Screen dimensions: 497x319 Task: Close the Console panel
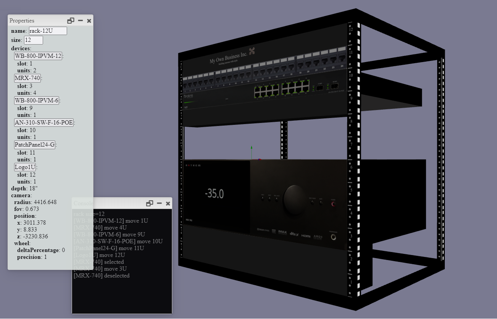[x=168, y=203]
